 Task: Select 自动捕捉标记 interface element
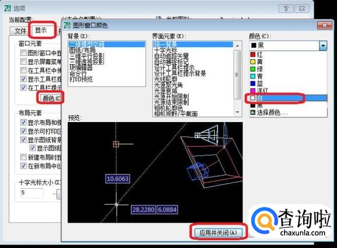coord(171,62)
